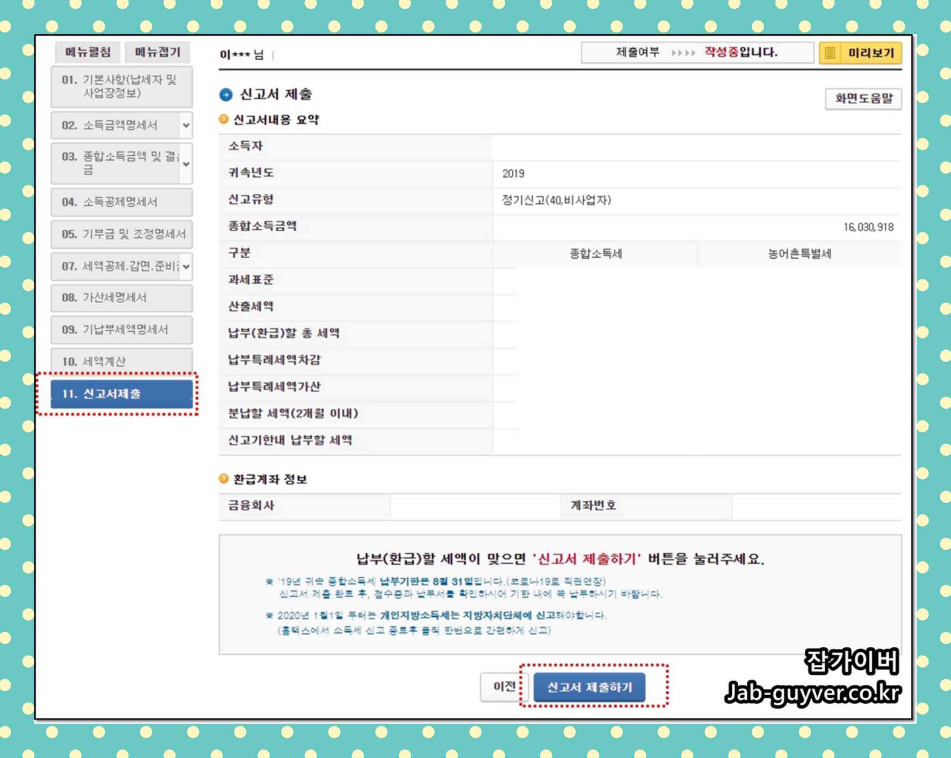This screenshot has width=951, height=758.
Task: Expand the 03. 종합소득금액 menu arrow
Action: (x=186, y=164)
